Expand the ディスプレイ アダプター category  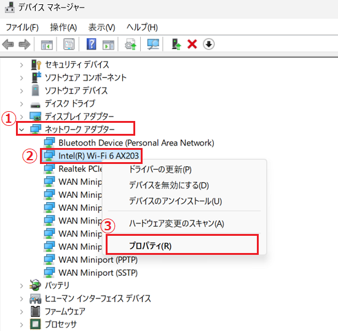tap(22, 117)
